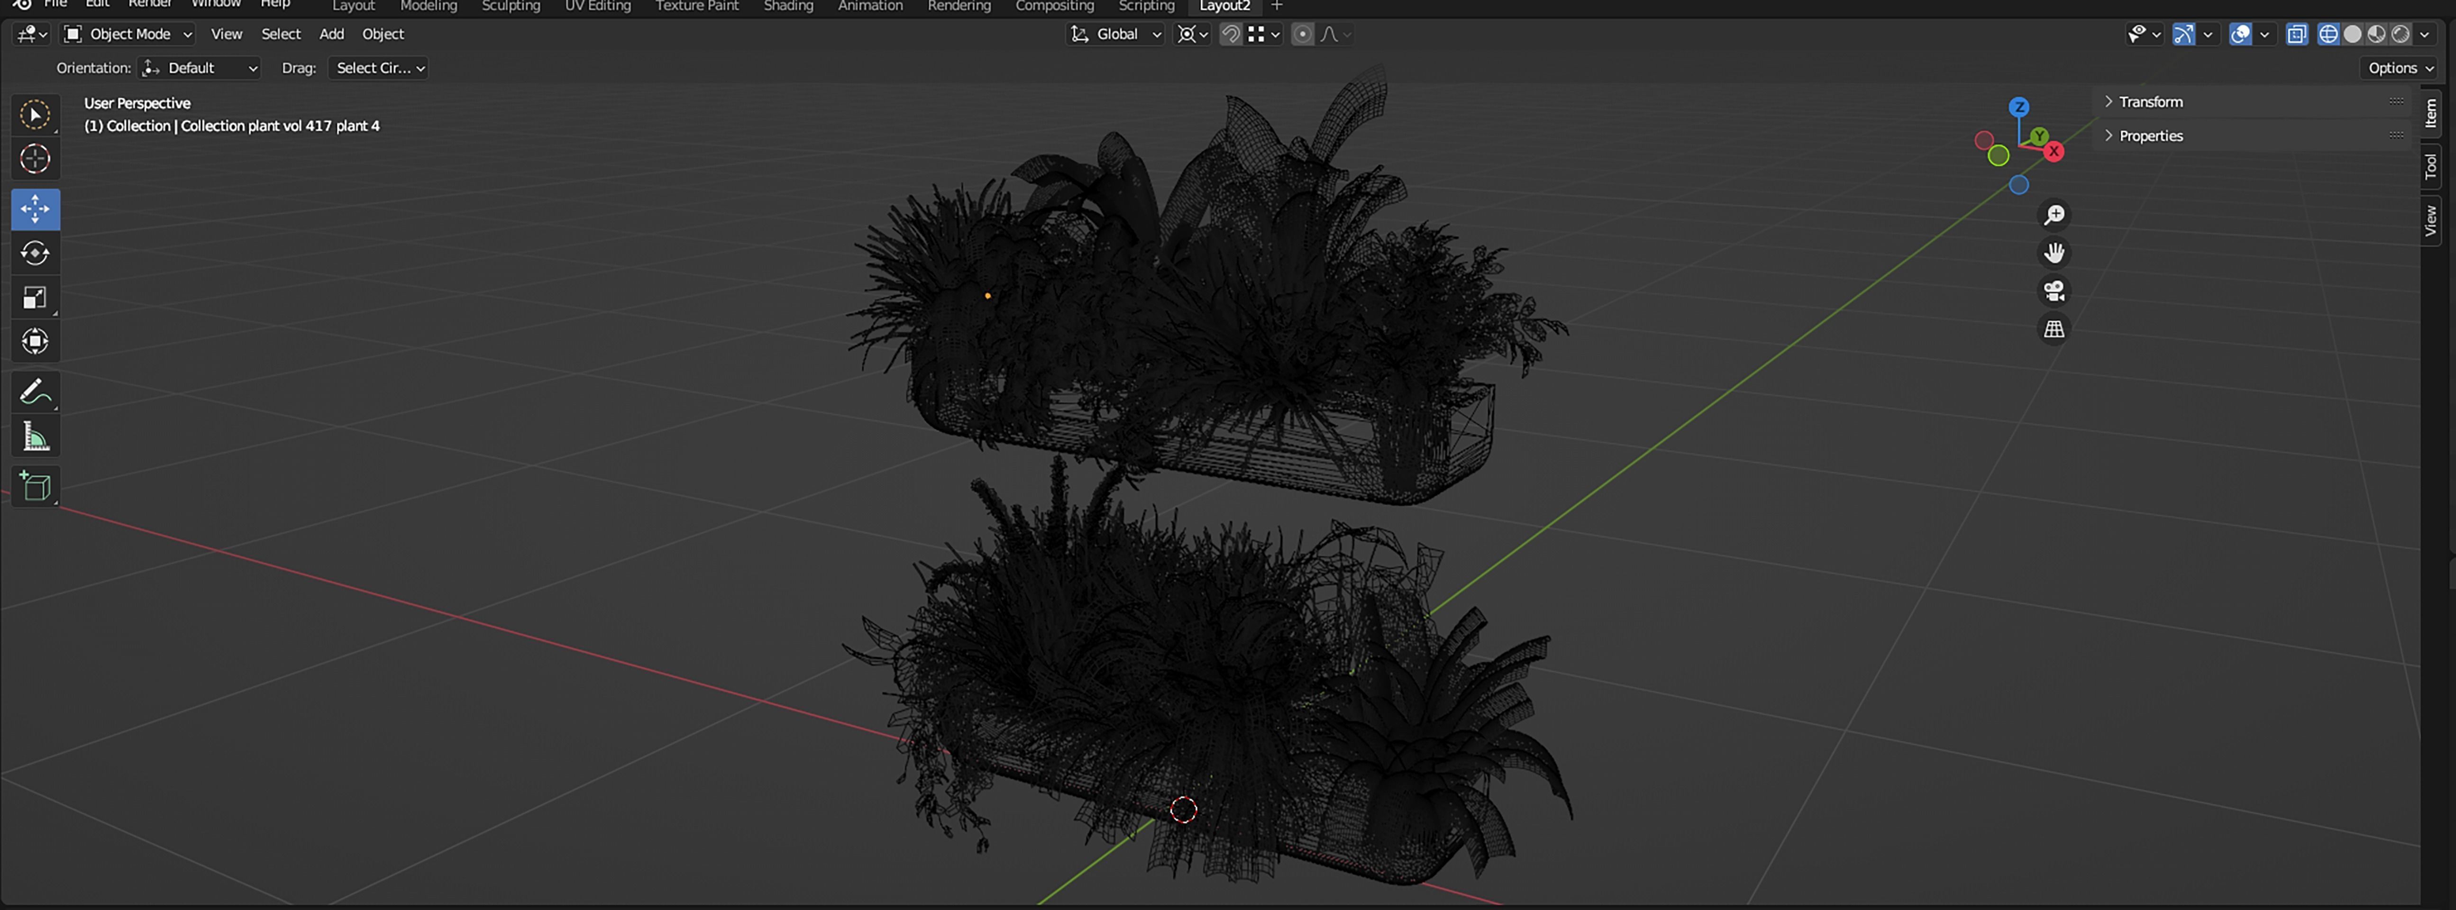
Task: Activate the Move tool
Action: click(35, 209)
